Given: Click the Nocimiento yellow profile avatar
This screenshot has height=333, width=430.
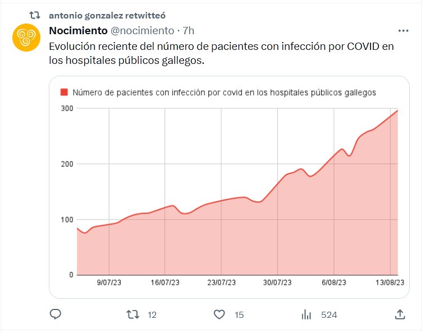Looking at the screenshot, I should (25, 38).
